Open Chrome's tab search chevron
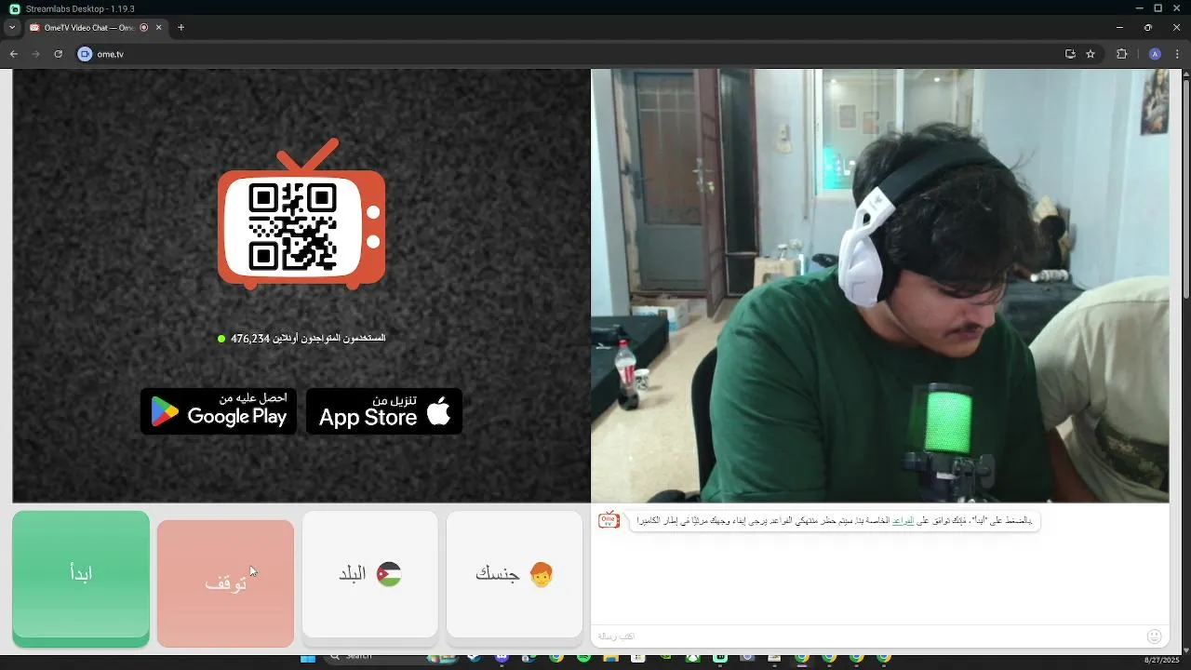1191x670 pixels. (x=11, y=28)
